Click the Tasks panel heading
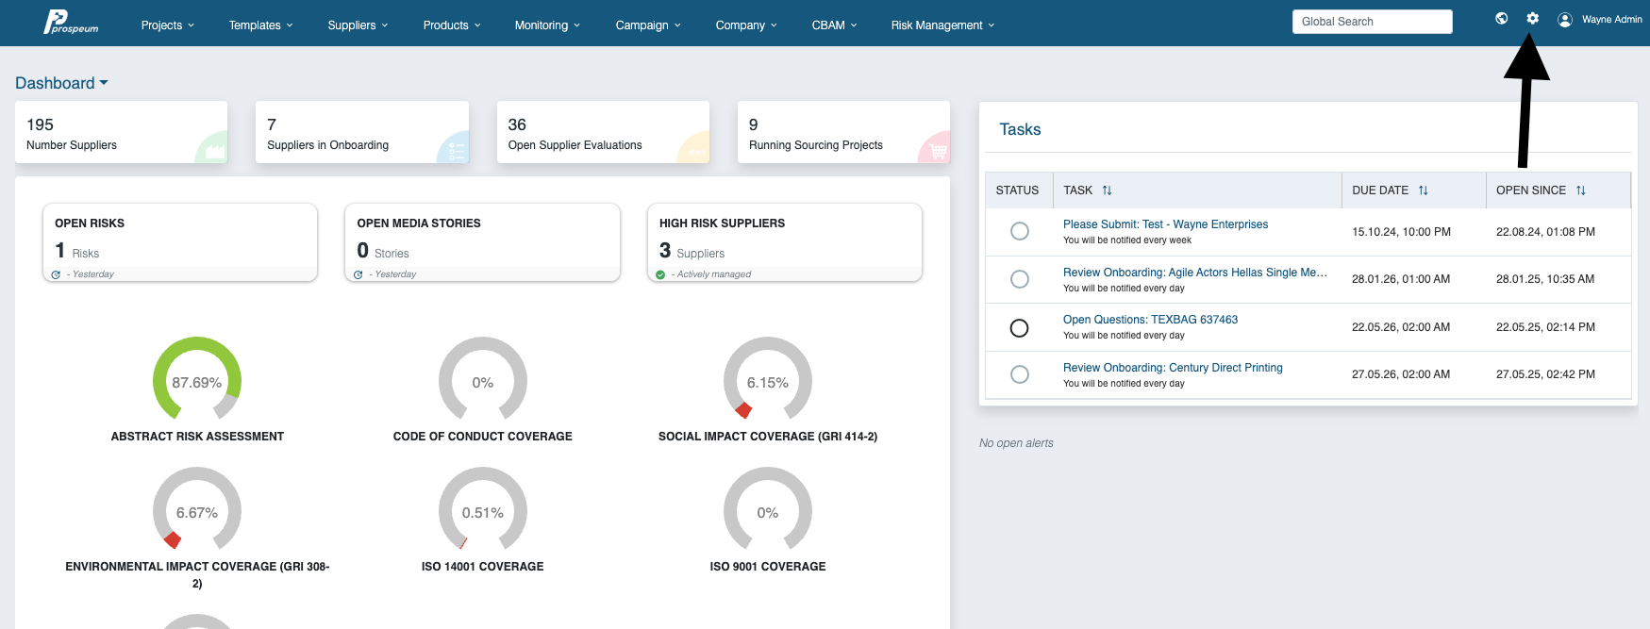This screenshot has width=1650, height=629. pyautogui.click(x=1020, y=130)
